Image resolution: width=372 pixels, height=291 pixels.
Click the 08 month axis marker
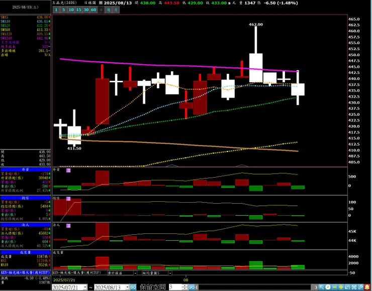pyautogui.click(x=186, y=280)
